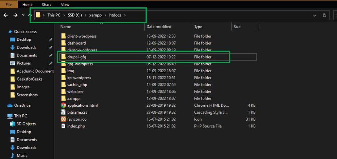Viewport: 337px width, 159px height.
Task: Go forward with the right arrow
Action: [x=15, y=15]
